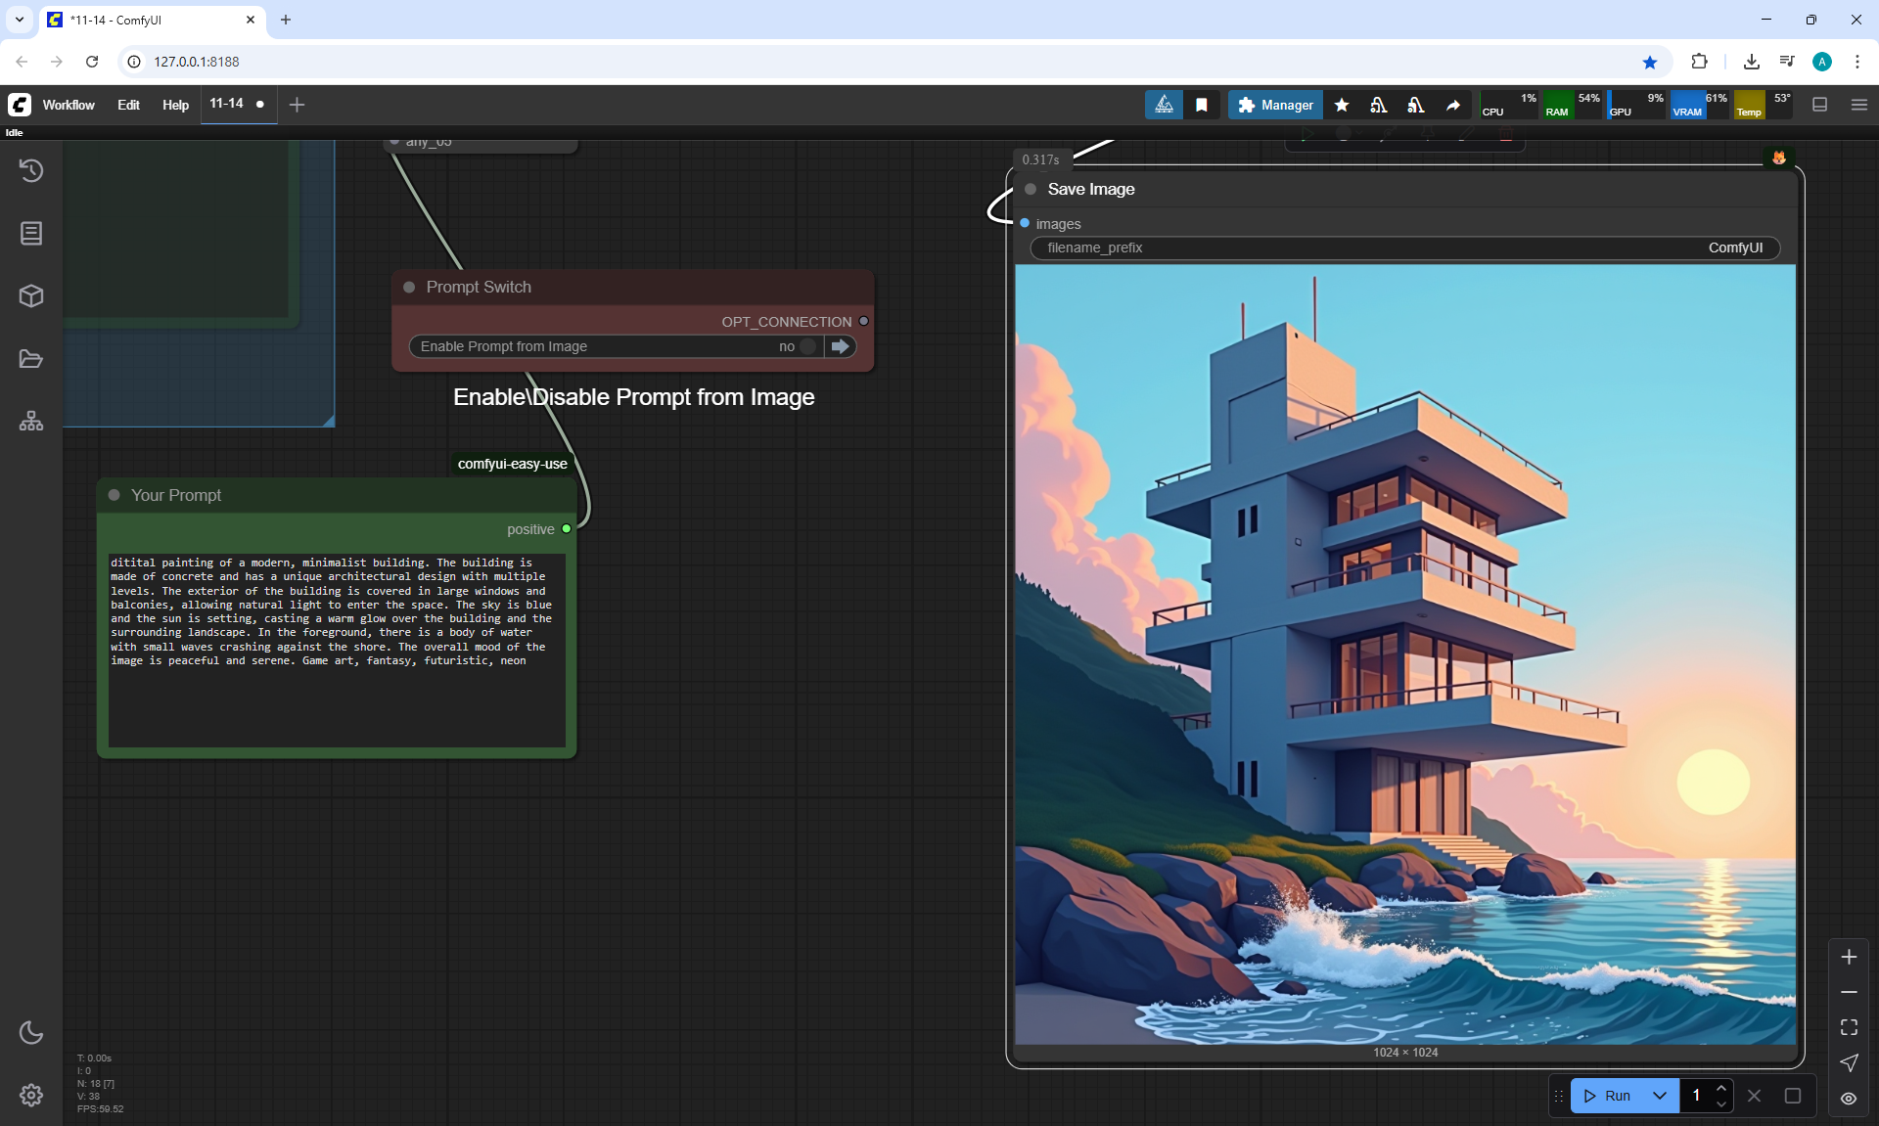Image resolution: width=1879 pixels, height=1126 pixels.
Task: Open the workflows folder sidebar icon
Action: [31, 359]
